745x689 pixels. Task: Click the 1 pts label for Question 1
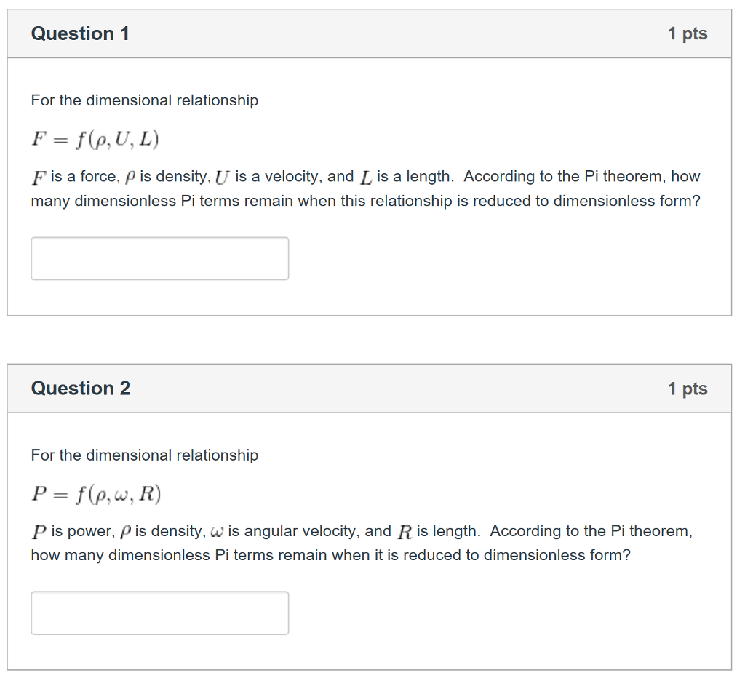688,33
